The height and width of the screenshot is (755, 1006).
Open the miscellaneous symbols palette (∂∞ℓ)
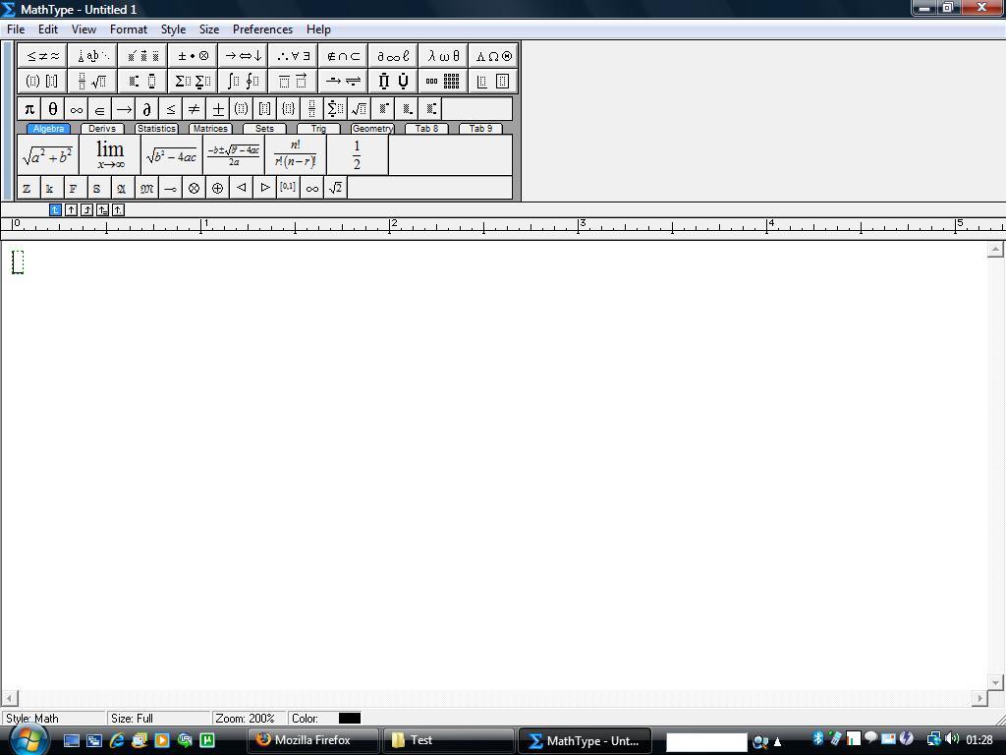393,56
